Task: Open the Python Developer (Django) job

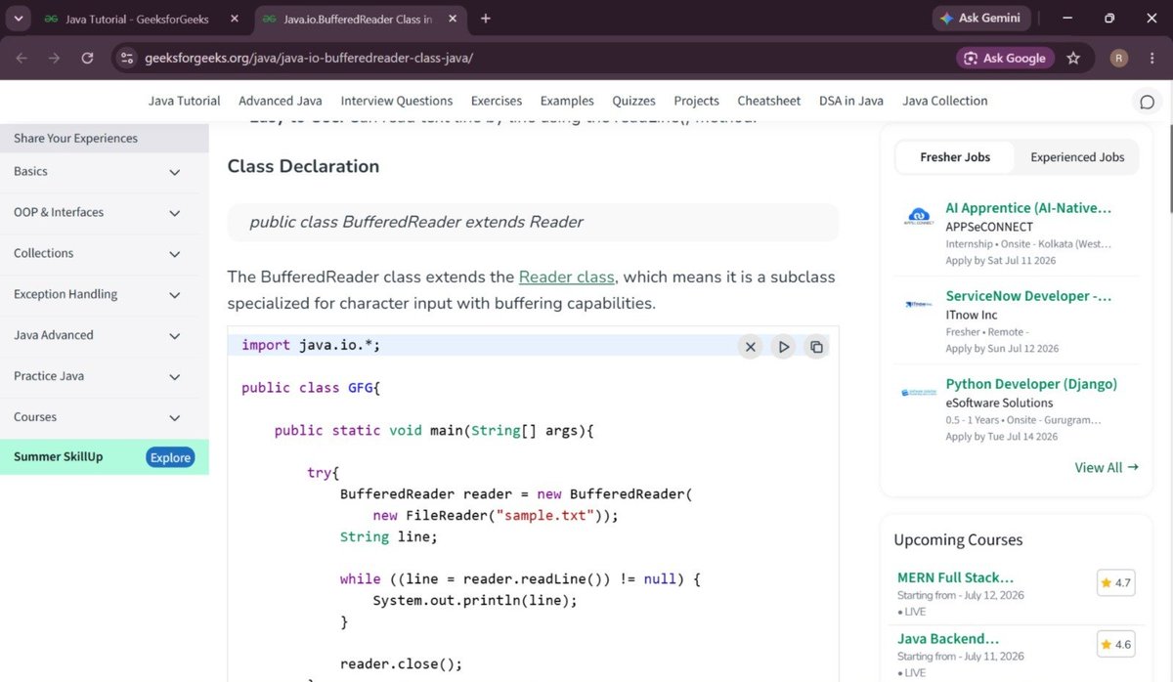Action: [x=1031, y=384]
